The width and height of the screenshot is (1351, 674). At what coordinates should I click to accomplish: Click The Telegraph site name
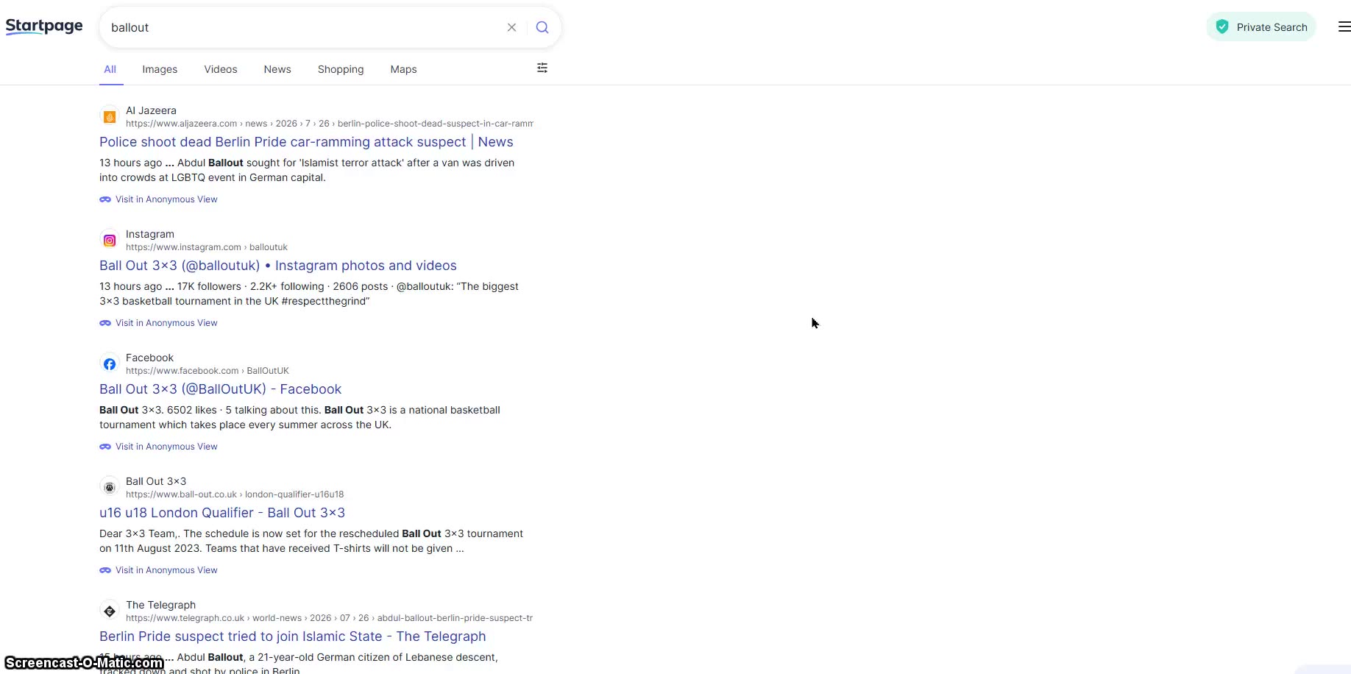[x=160, y=605]
